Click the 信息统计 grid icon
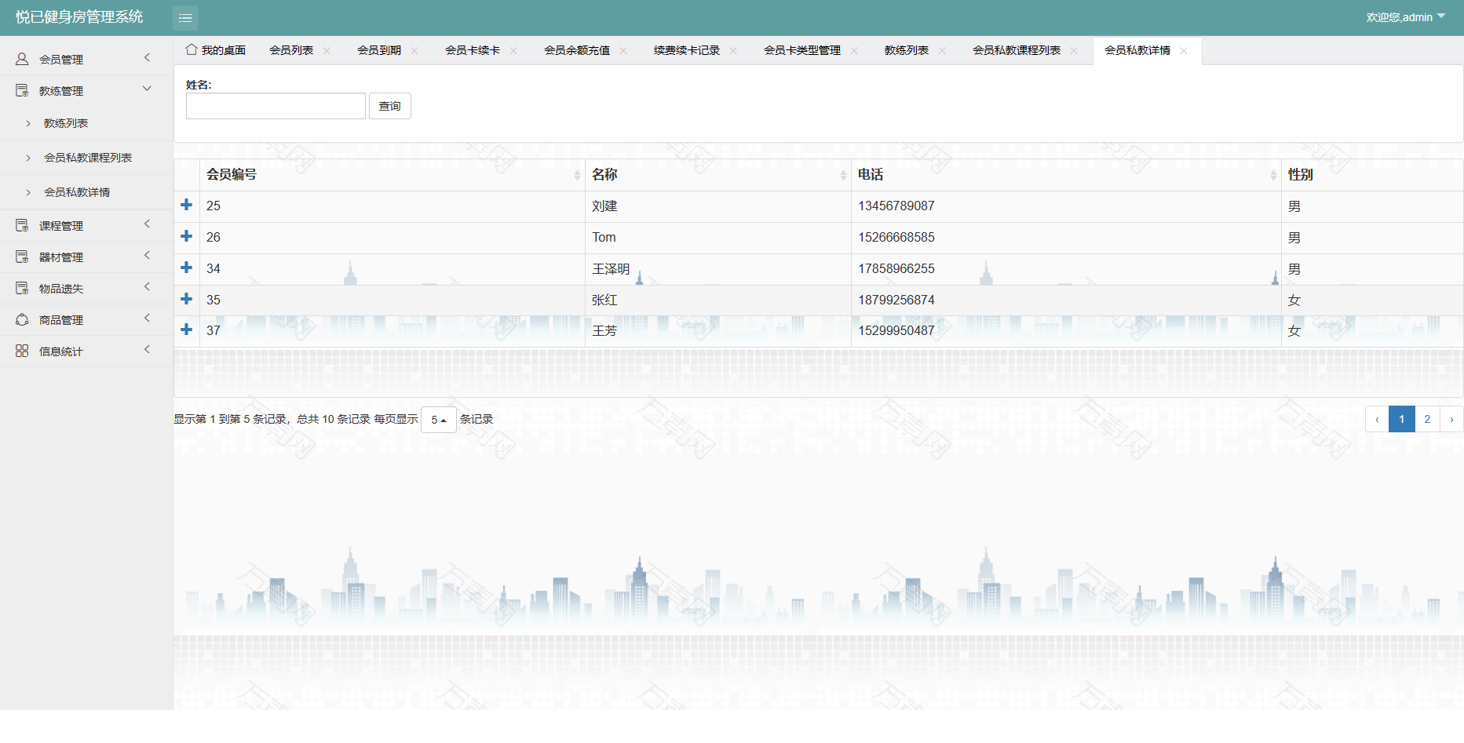 (22, 351)
